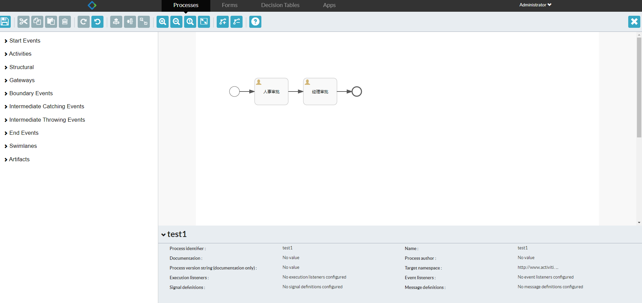Expand Intermediate Catching Events group
642x303 pixels.
pos(44,107)
